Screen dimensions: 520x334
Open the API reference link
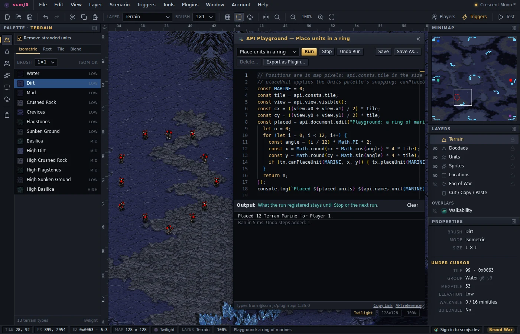[x=409, y=306]
